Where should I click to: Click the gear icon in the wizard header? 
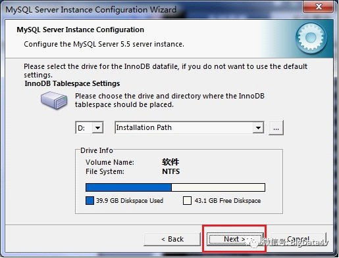[x=311, y=38]
